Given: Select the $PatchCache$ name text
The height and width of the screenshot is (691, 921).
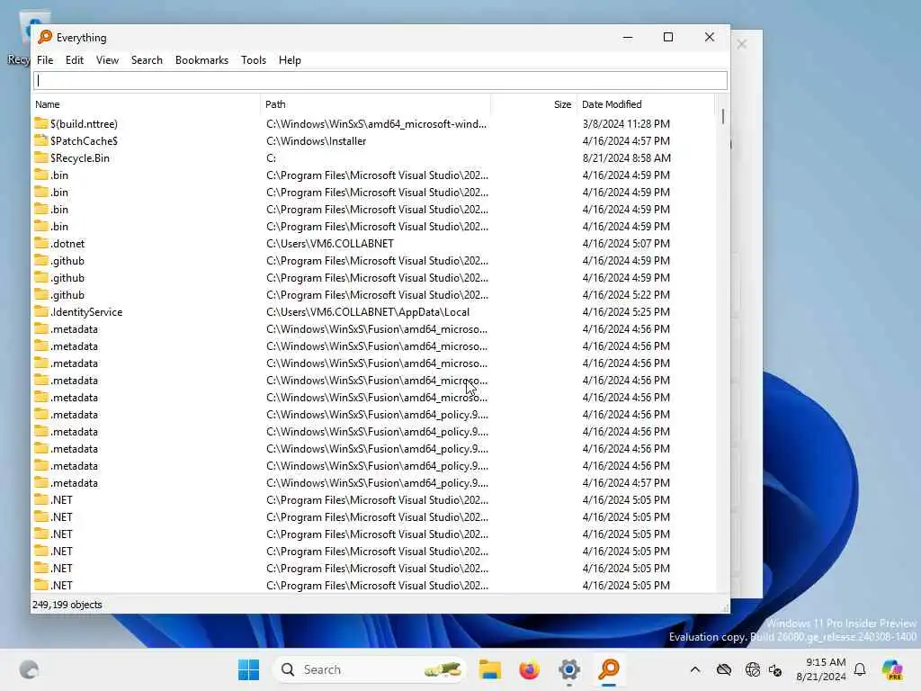Looking at the screenshot, I should pyautogui.click(x=84, y=141).
